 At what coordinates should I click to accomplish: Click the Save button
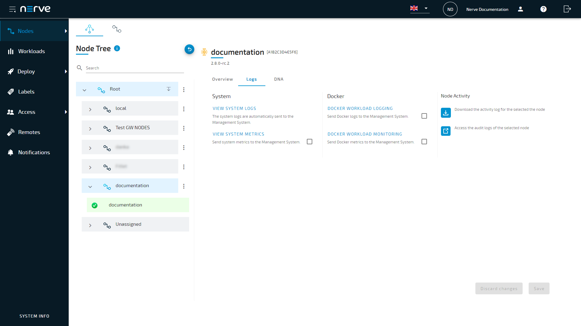point(539,288)
